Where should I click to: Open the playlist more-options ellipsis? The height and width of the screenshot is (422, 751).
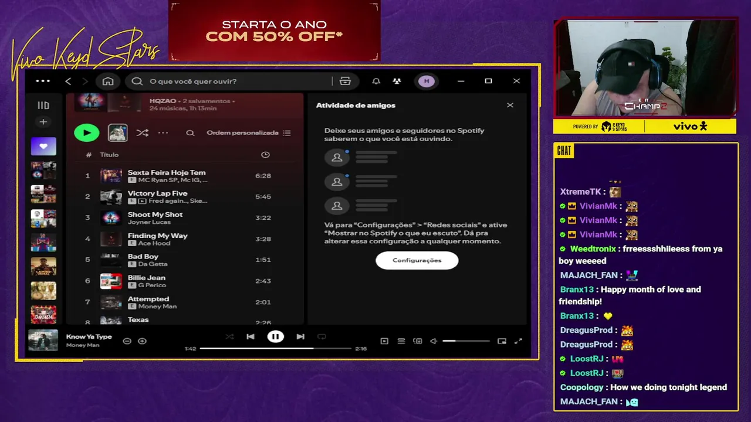(163, 133)
